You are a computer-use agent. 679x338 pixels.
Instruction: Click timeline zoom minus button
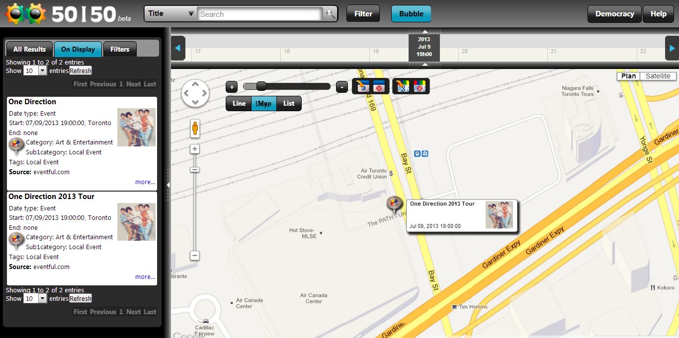coord(342,87)
